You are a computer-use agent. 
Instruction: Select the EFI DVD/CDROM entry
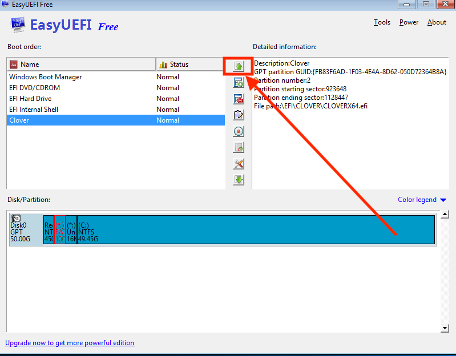[116, 88]
